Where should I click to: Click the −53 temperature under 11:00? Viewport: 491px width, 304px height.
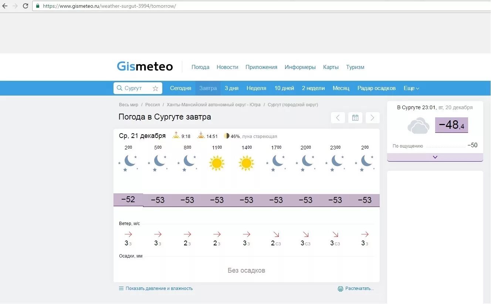coord(217,200)
